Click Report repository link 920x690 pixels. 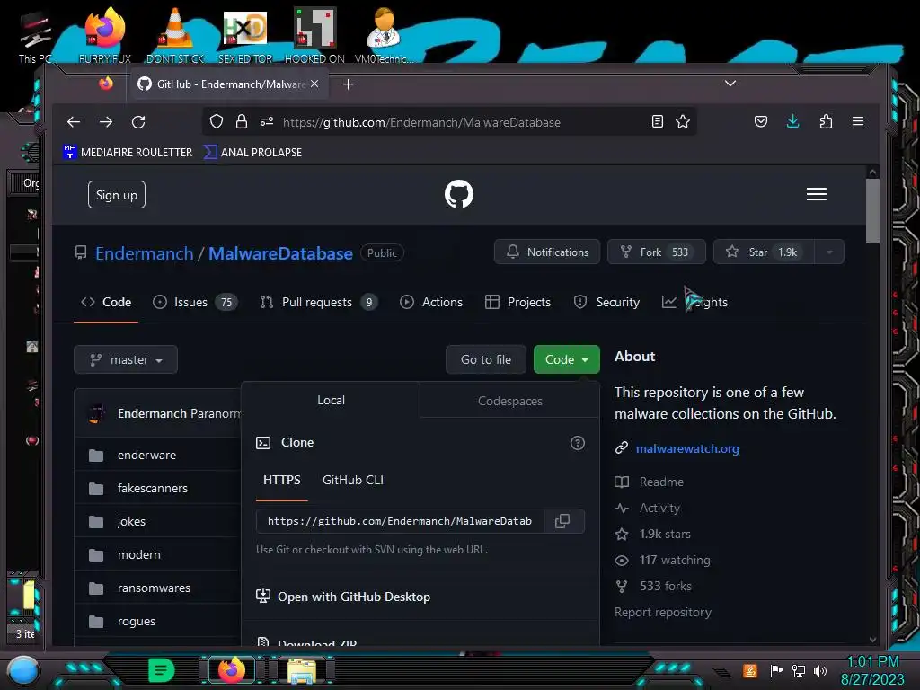[x=662, y=612]
